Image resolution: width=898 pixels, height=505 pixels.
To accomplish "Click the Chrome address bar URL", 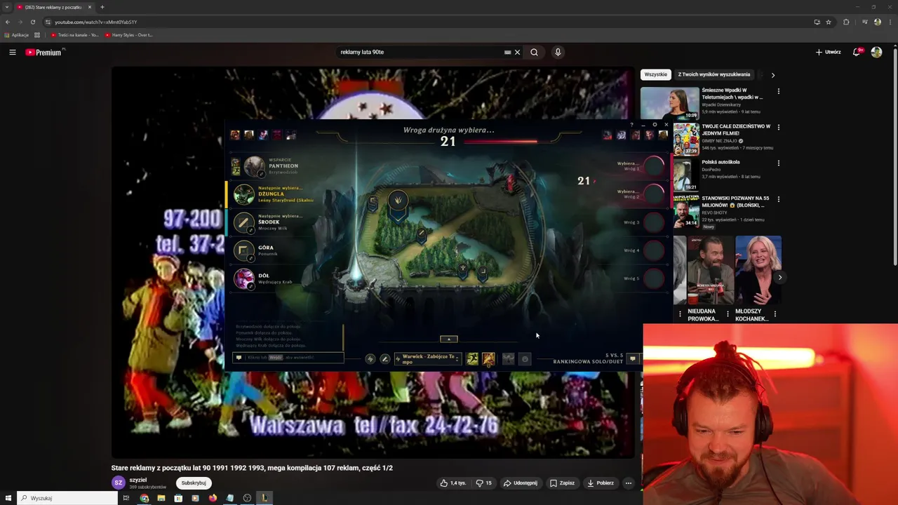I will click(x=96, y=22).
